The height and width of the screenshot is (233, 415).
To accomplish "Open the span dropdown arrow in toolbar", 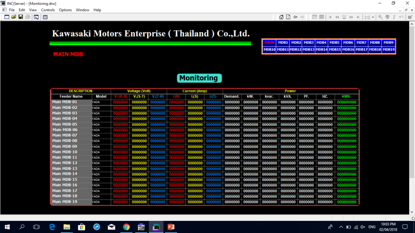I will 373,17.
